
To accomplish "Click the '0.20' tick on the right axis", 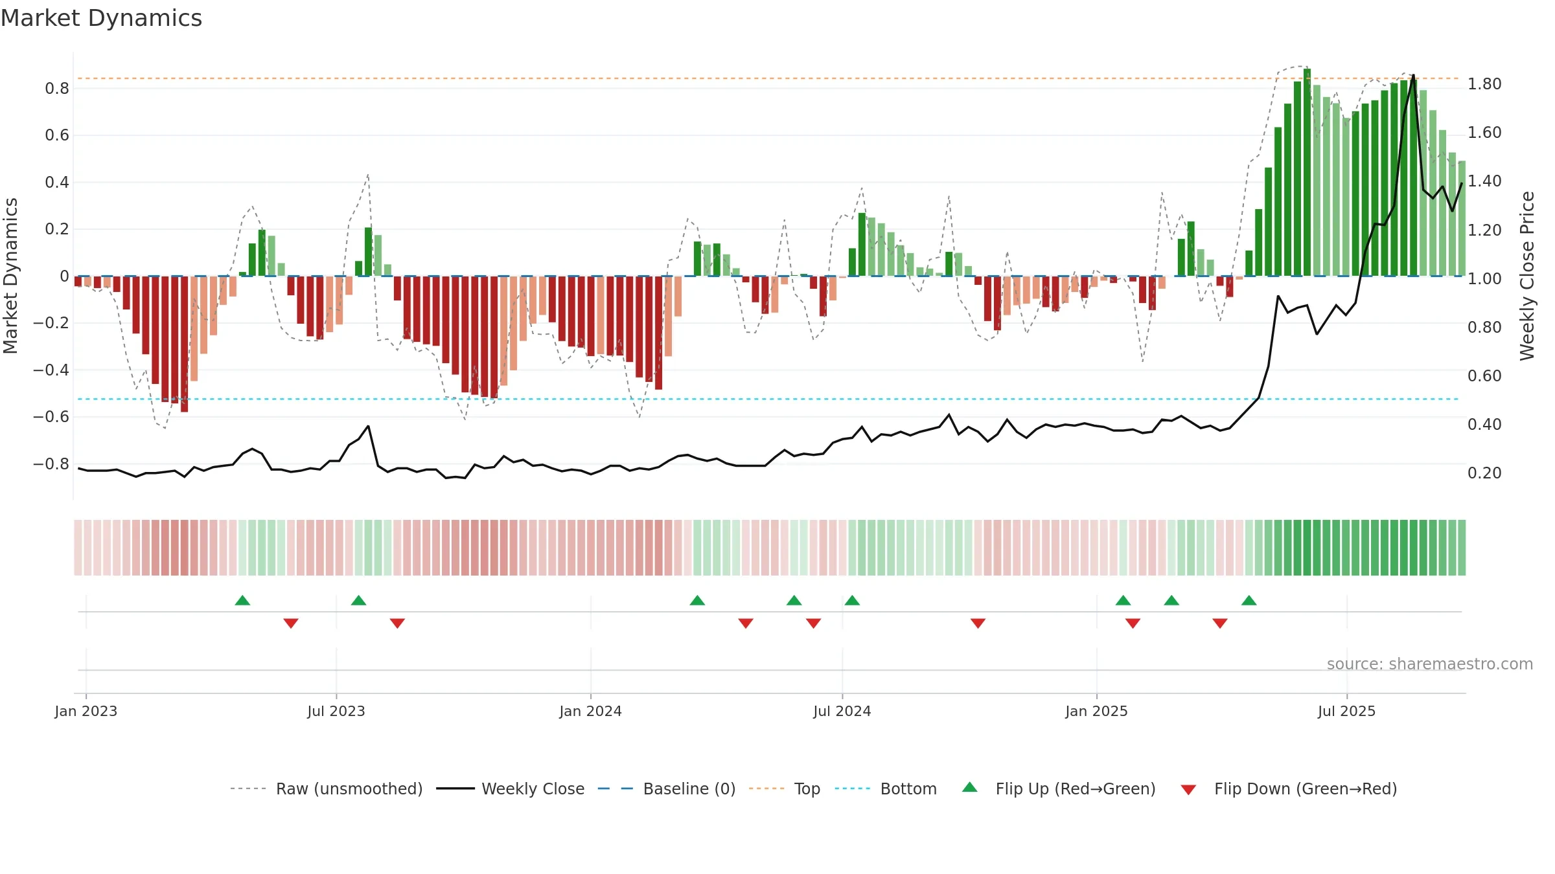I will [1484, 473].
